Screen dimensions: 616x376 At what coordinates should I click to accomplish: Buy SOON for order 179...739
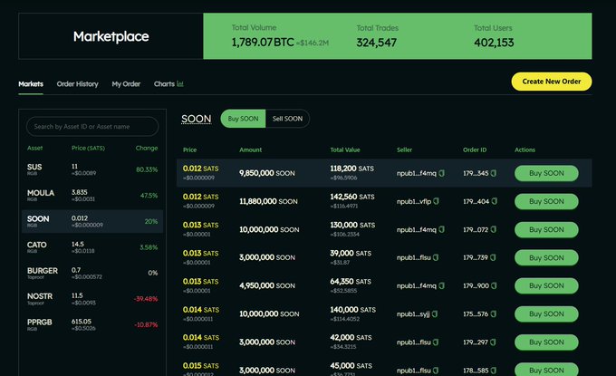(546, 257)
